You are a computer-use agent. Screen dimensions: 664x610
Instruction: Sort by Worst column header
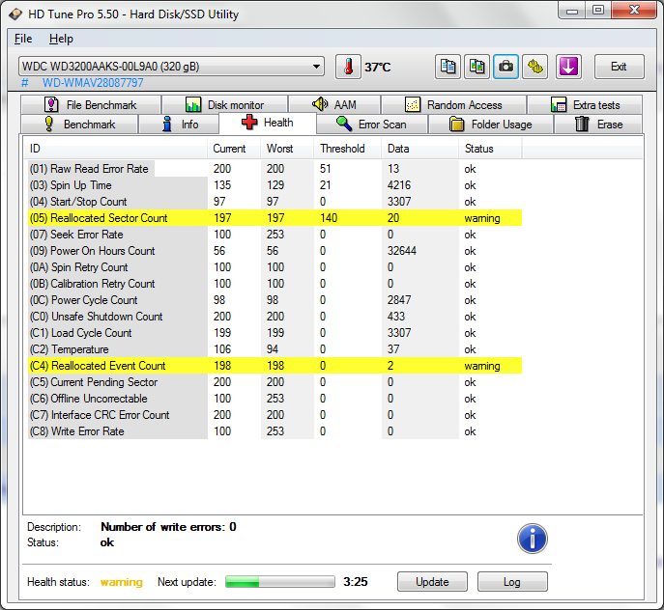coord(287,149)
